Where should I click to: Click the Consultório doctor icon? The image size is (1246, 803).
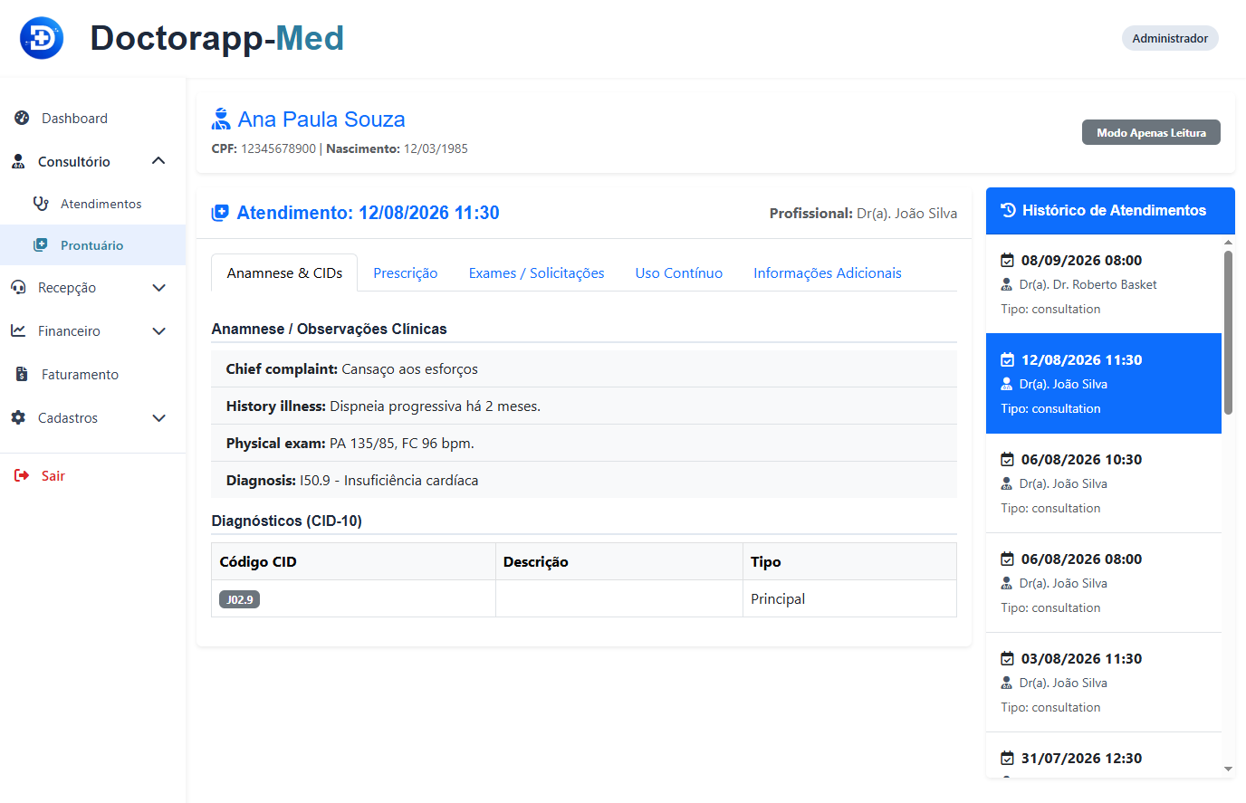point(18,161)
